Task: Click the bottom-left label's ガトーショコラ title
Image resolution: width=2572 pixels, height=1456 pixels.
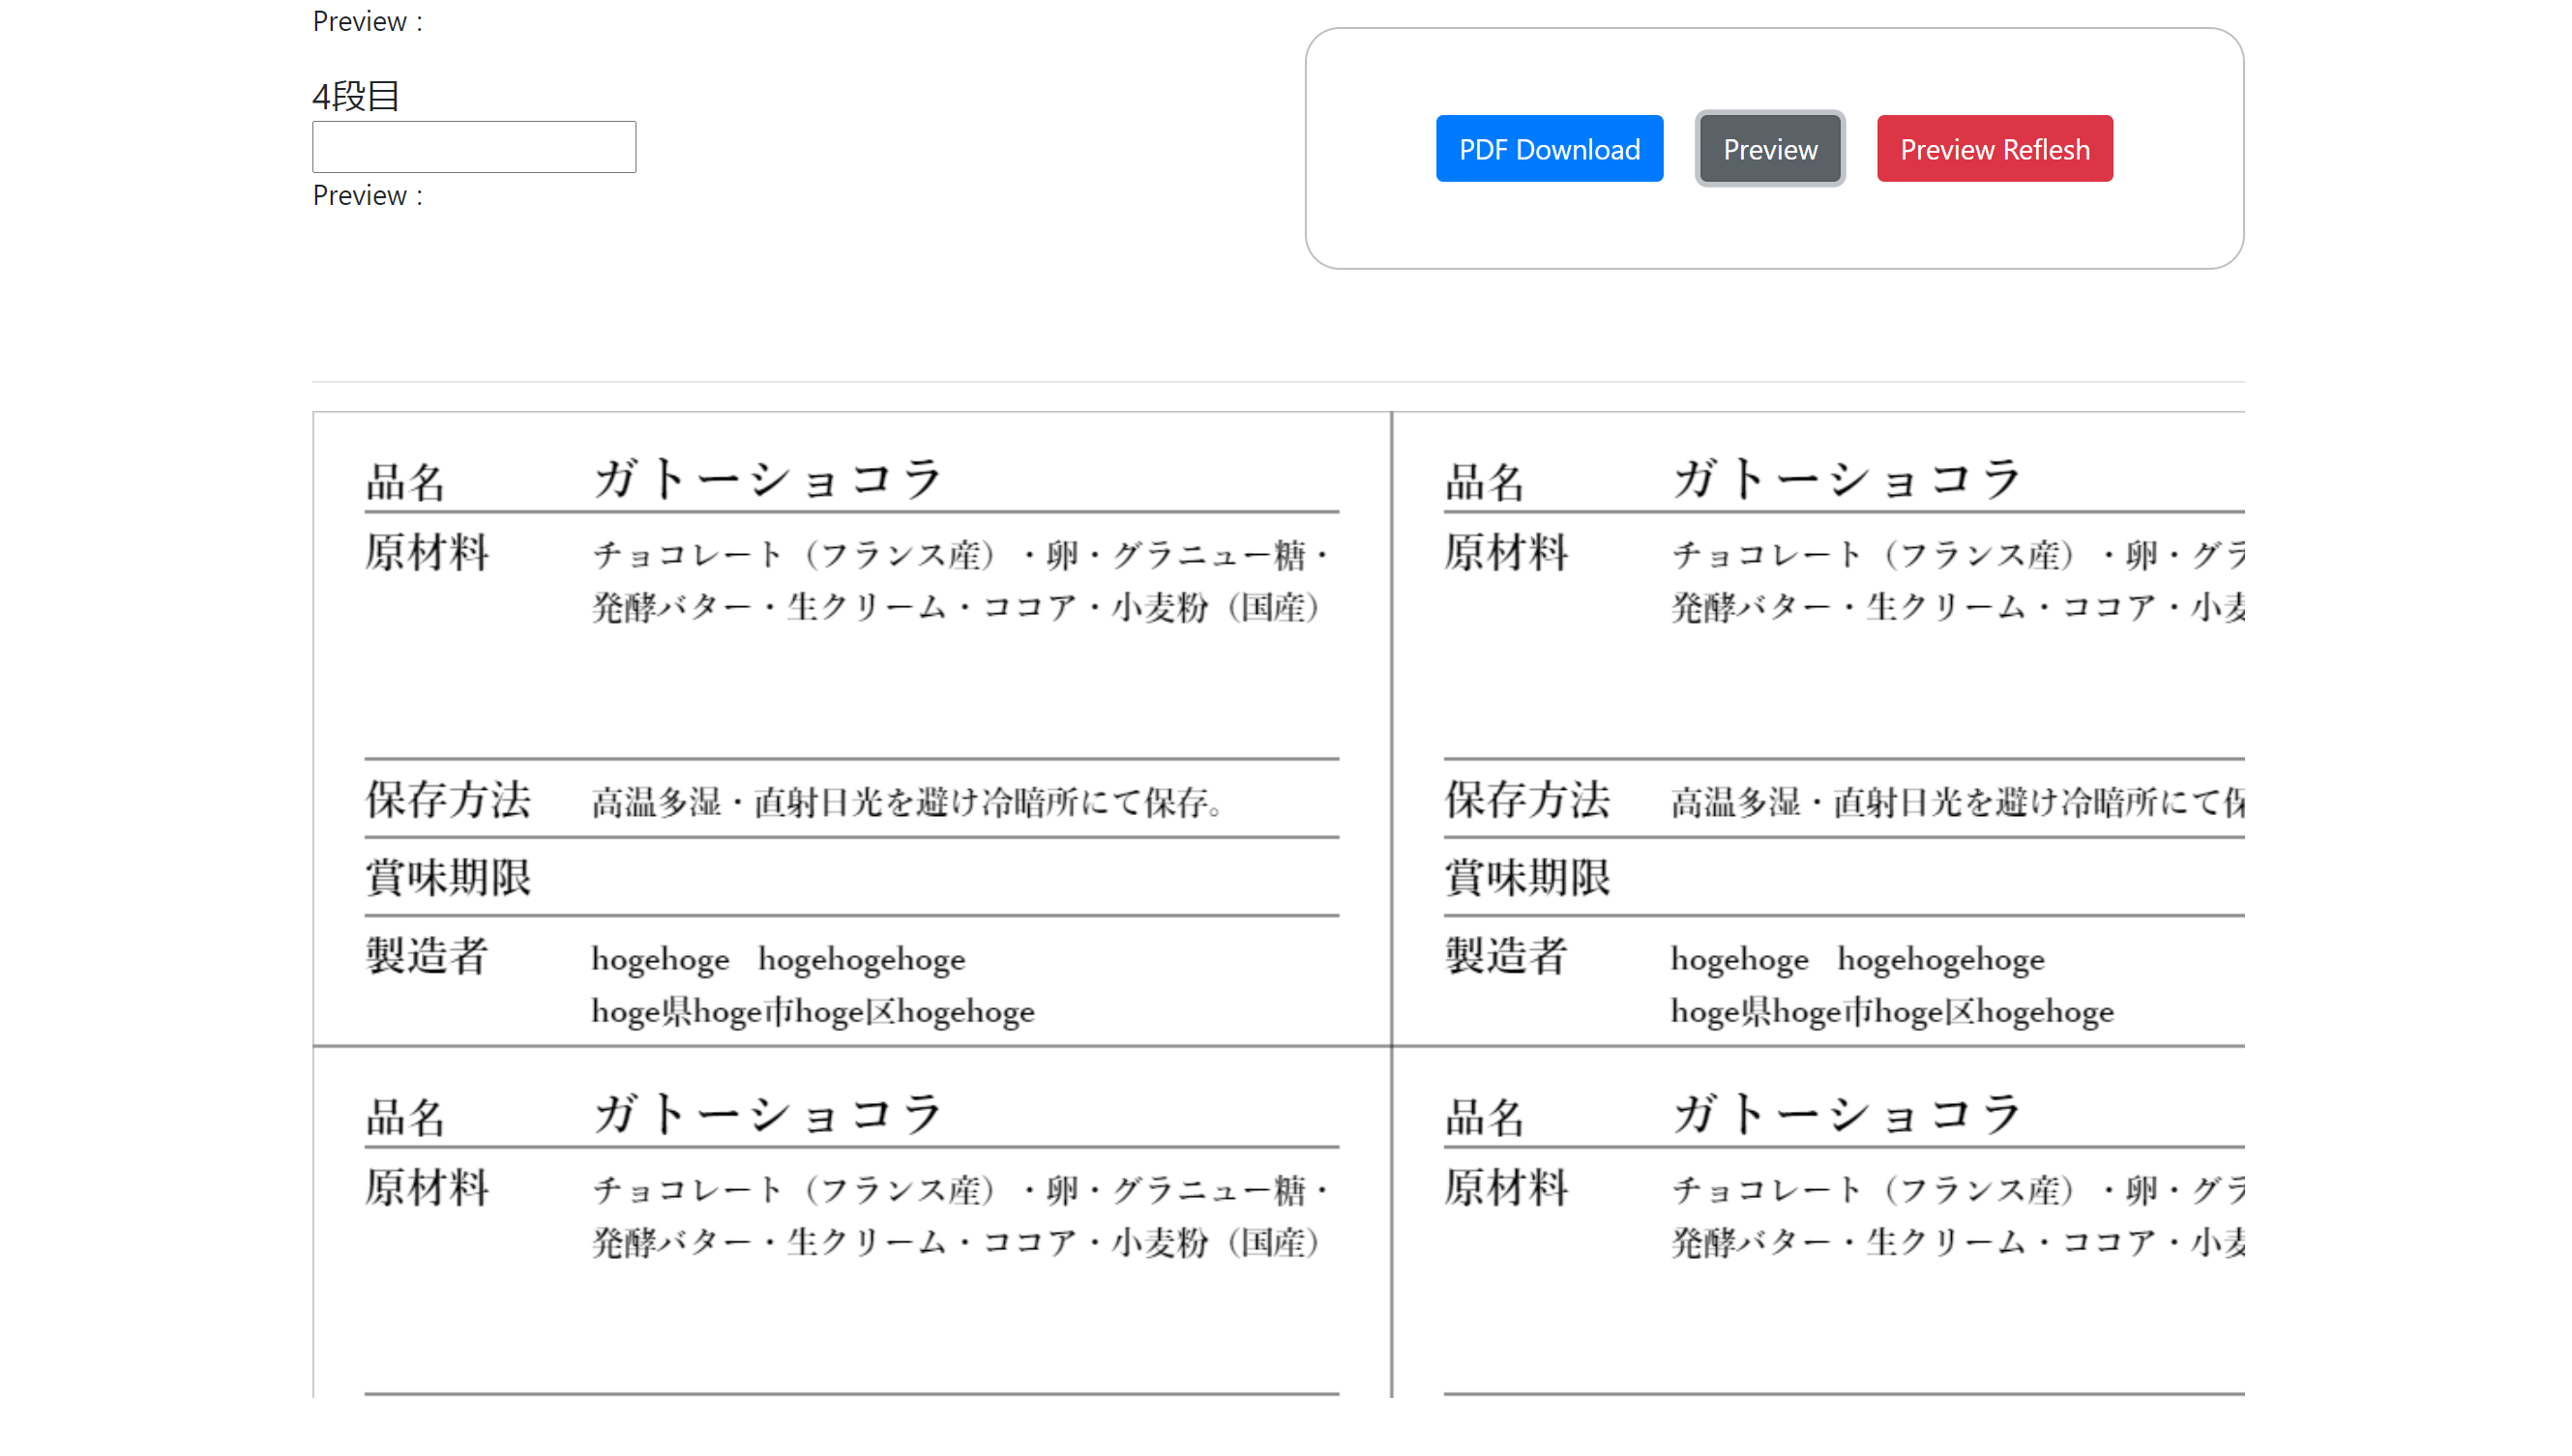Action: click(767, 1114)
